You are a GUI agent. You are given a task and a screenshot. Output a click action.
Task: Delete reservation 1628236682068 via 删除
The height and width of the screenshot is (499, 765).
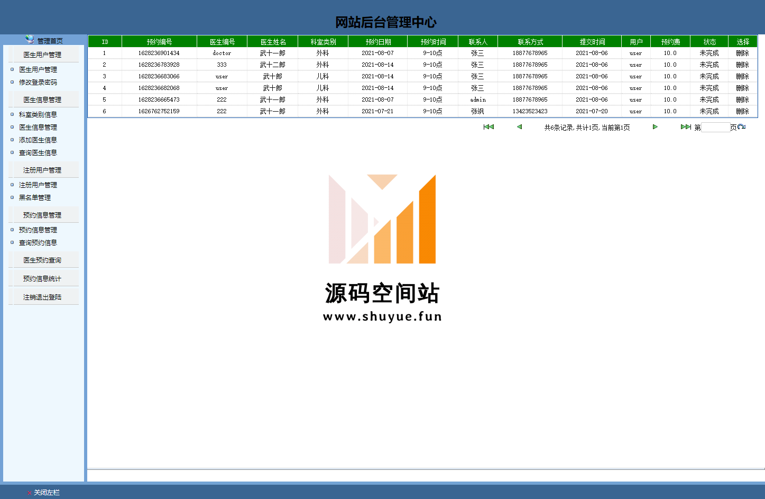(x=742, y=88)
